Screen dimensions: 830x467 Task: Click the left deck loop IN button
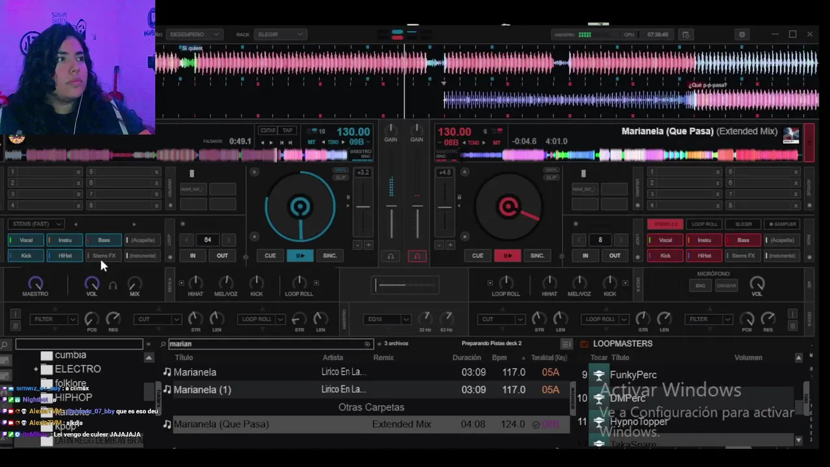pyautogui.click(x=193, y=256)
